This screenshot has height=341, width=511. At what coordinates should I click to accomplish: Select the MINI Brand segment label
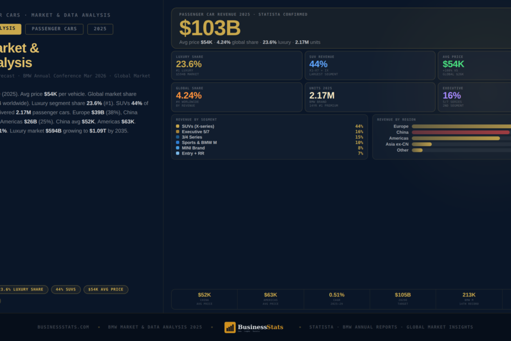point(193,148)
